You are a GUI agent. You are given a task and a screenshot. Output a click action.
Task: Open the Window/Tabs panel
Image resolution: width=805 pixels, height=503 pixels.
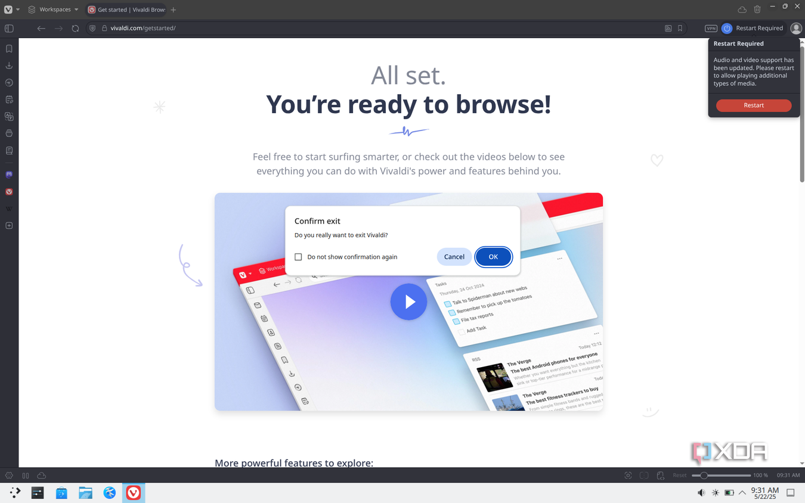pos(9,133)
